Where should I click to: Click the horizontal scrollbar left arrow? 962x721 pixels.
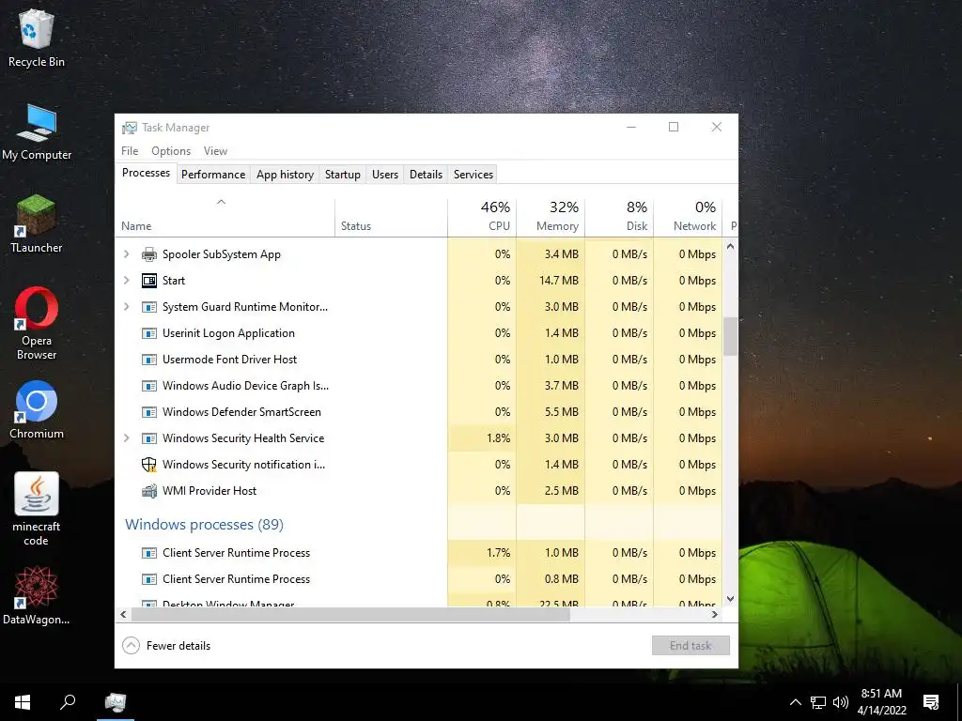pyautogui.click(x=123, y=614)
